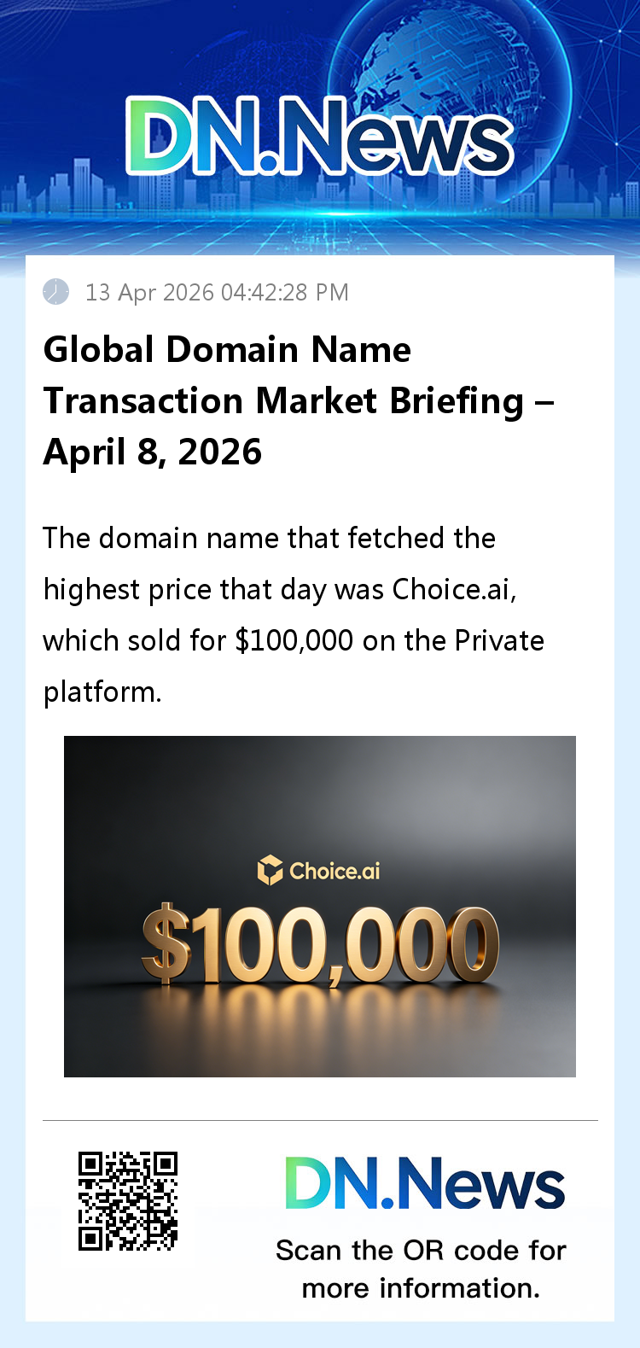Click the golden $100,000 figure in the image

320,946
